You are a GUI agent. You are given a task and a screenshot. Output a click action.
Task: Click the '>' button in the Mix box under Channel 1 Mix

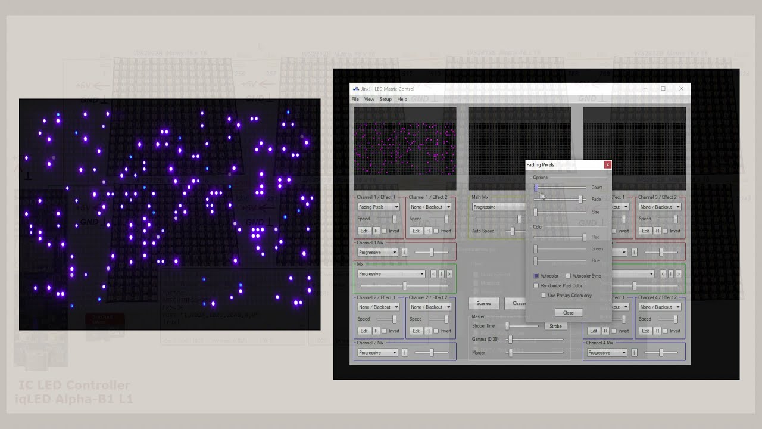point(449,274)
